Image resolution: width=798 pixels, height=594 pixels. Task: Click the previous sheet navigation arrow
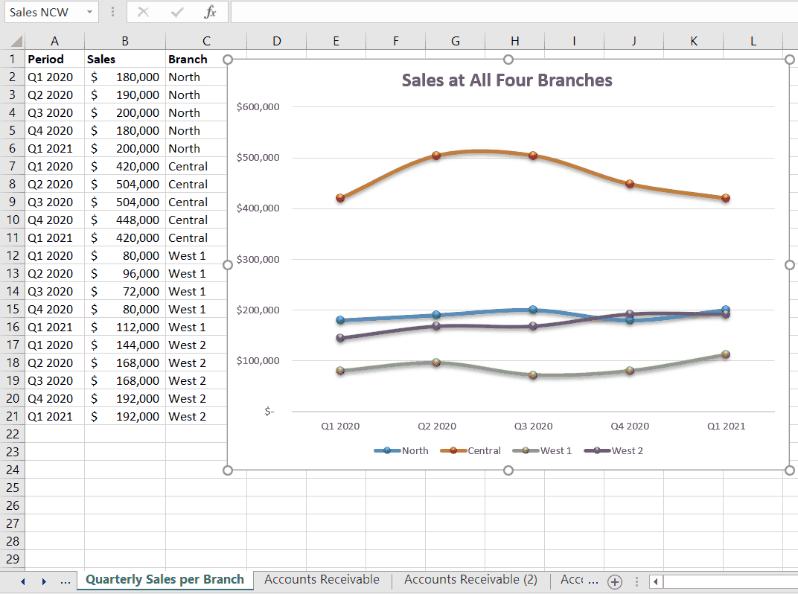pyautogui.click(x=22, y=580)
